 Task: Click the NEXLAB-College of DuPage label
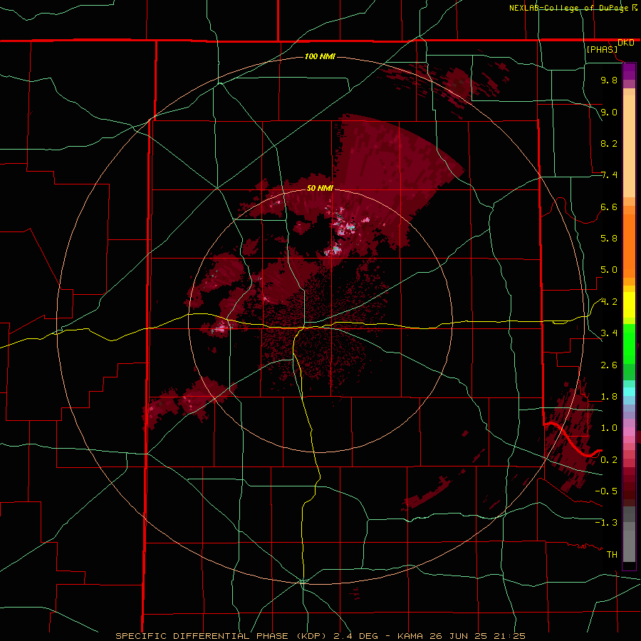pyautogui.click(x=569, y=8)
